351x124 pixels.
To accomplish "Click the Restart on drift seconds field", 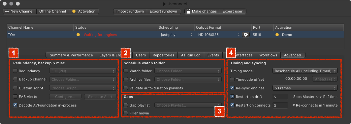I will (x=280, y=97).
